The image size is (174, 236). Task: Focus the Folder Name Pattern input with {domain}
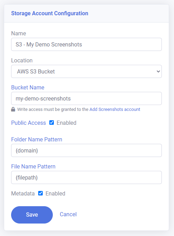point(86,150)
